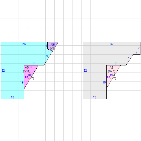Click the '19' edge label in the gray shape
This screenshot has height=141, width=141.
click(x=104, y=82)
